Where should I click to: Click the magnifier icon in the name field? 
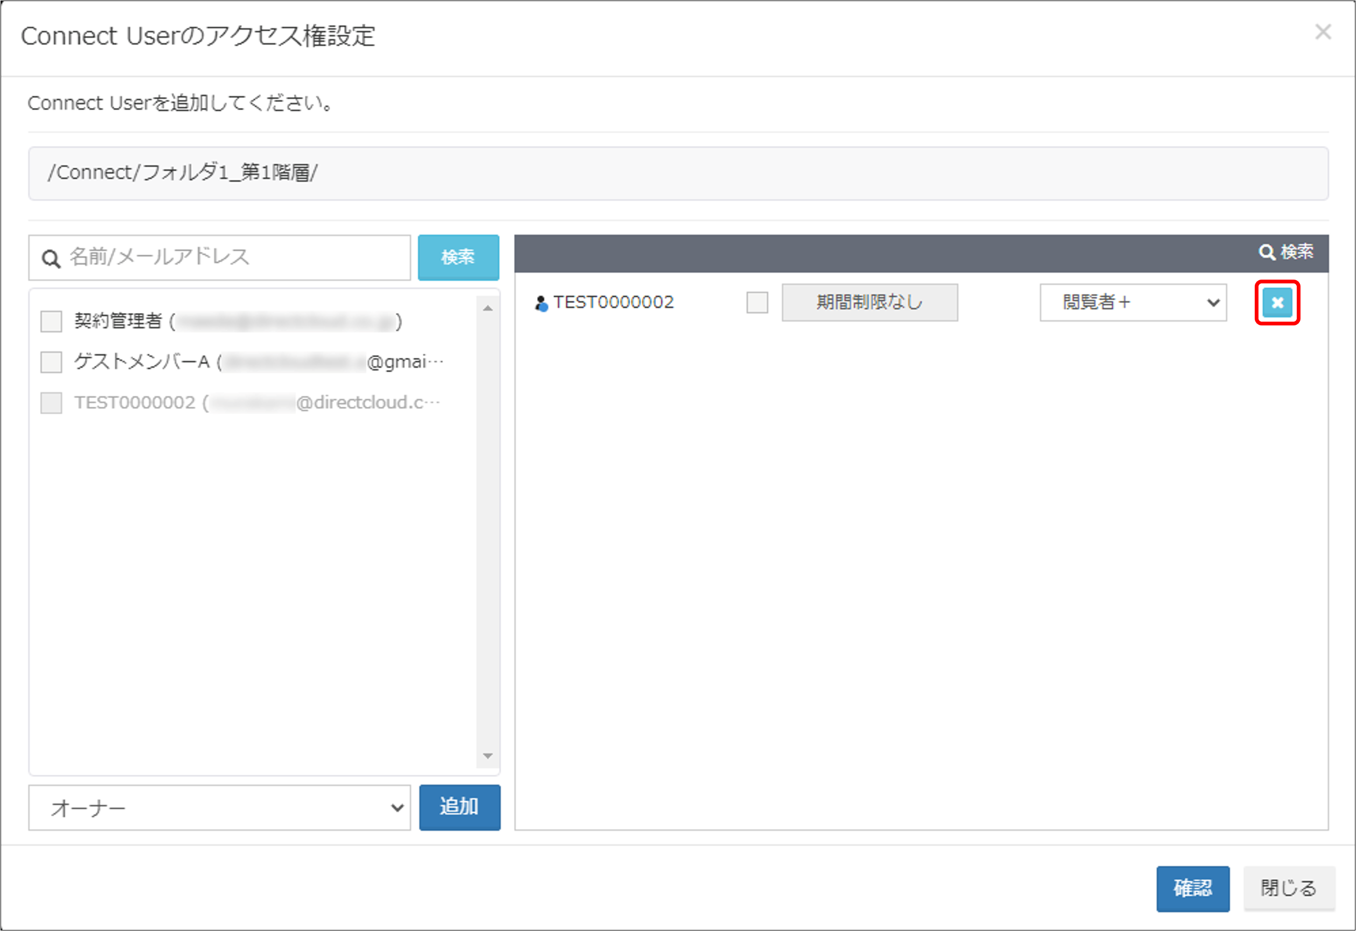pos(51,259)
